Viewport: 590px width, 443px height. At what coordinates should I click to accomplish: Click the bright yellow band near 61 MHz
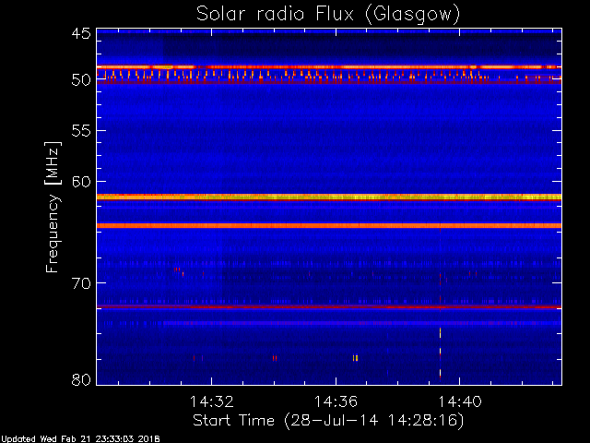coord(329,197)
